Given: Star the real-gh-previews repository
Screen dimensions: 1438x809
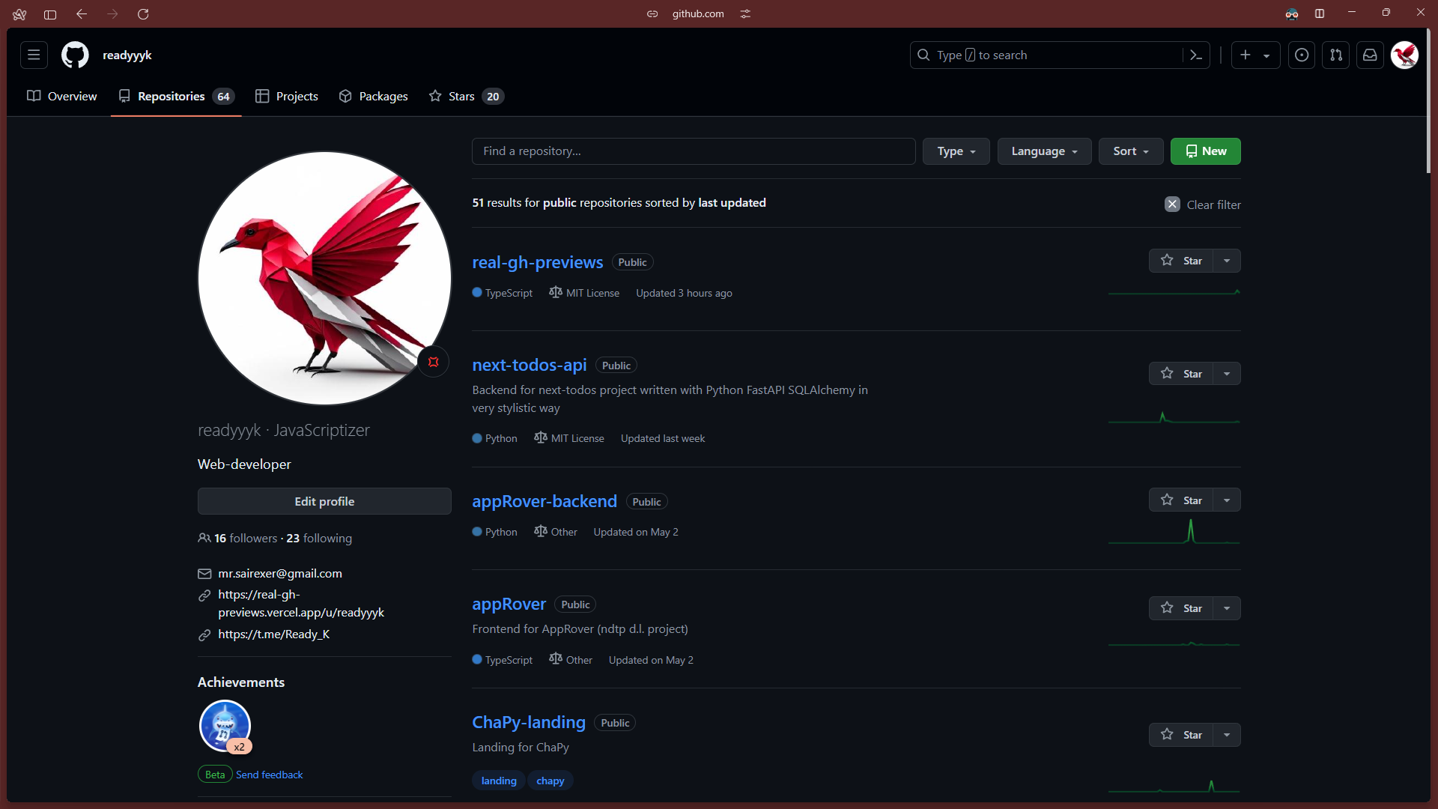Looking at the screenshot, I should 1181,261.
